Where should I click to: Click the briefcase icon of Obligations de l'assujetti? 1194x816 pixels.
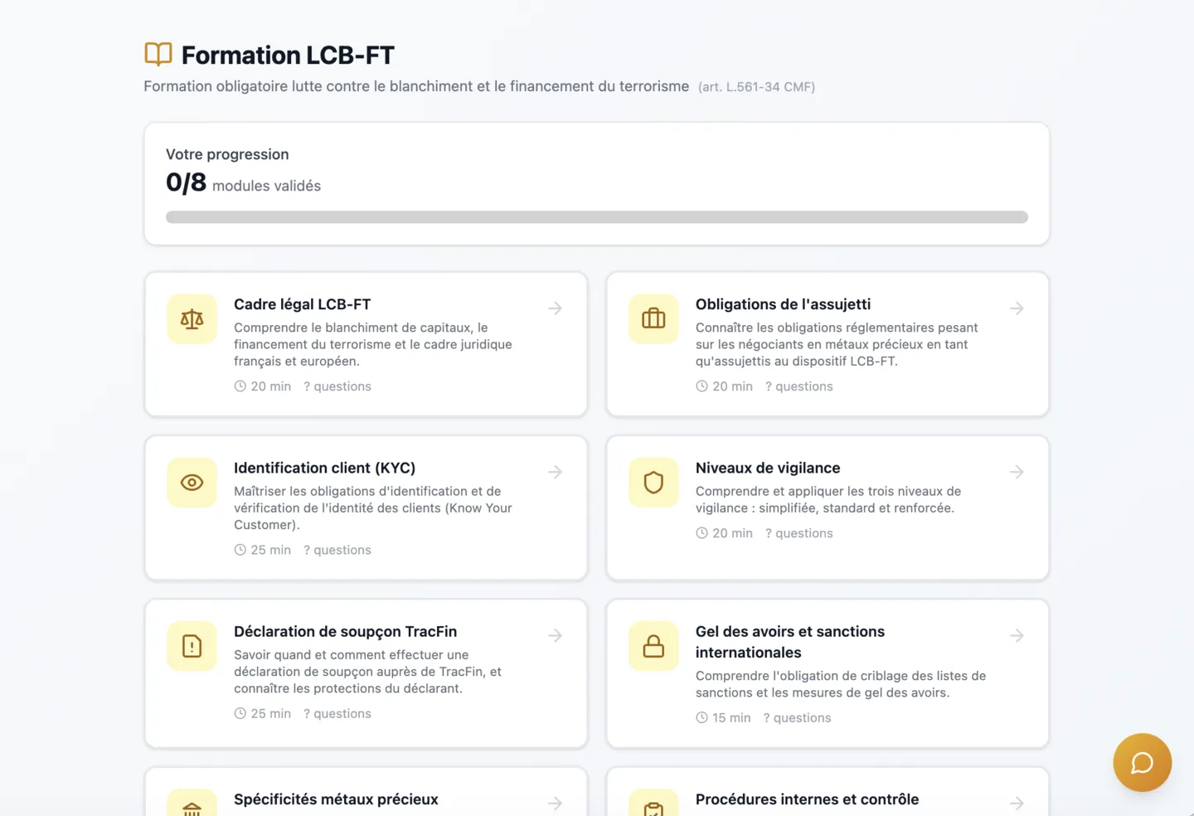pos(653,318)
